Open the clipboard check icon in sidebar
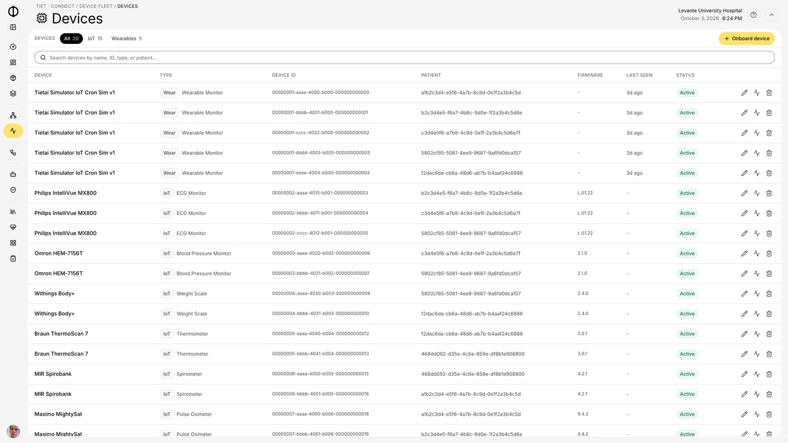788x443 pixels. tap(13, 258)
